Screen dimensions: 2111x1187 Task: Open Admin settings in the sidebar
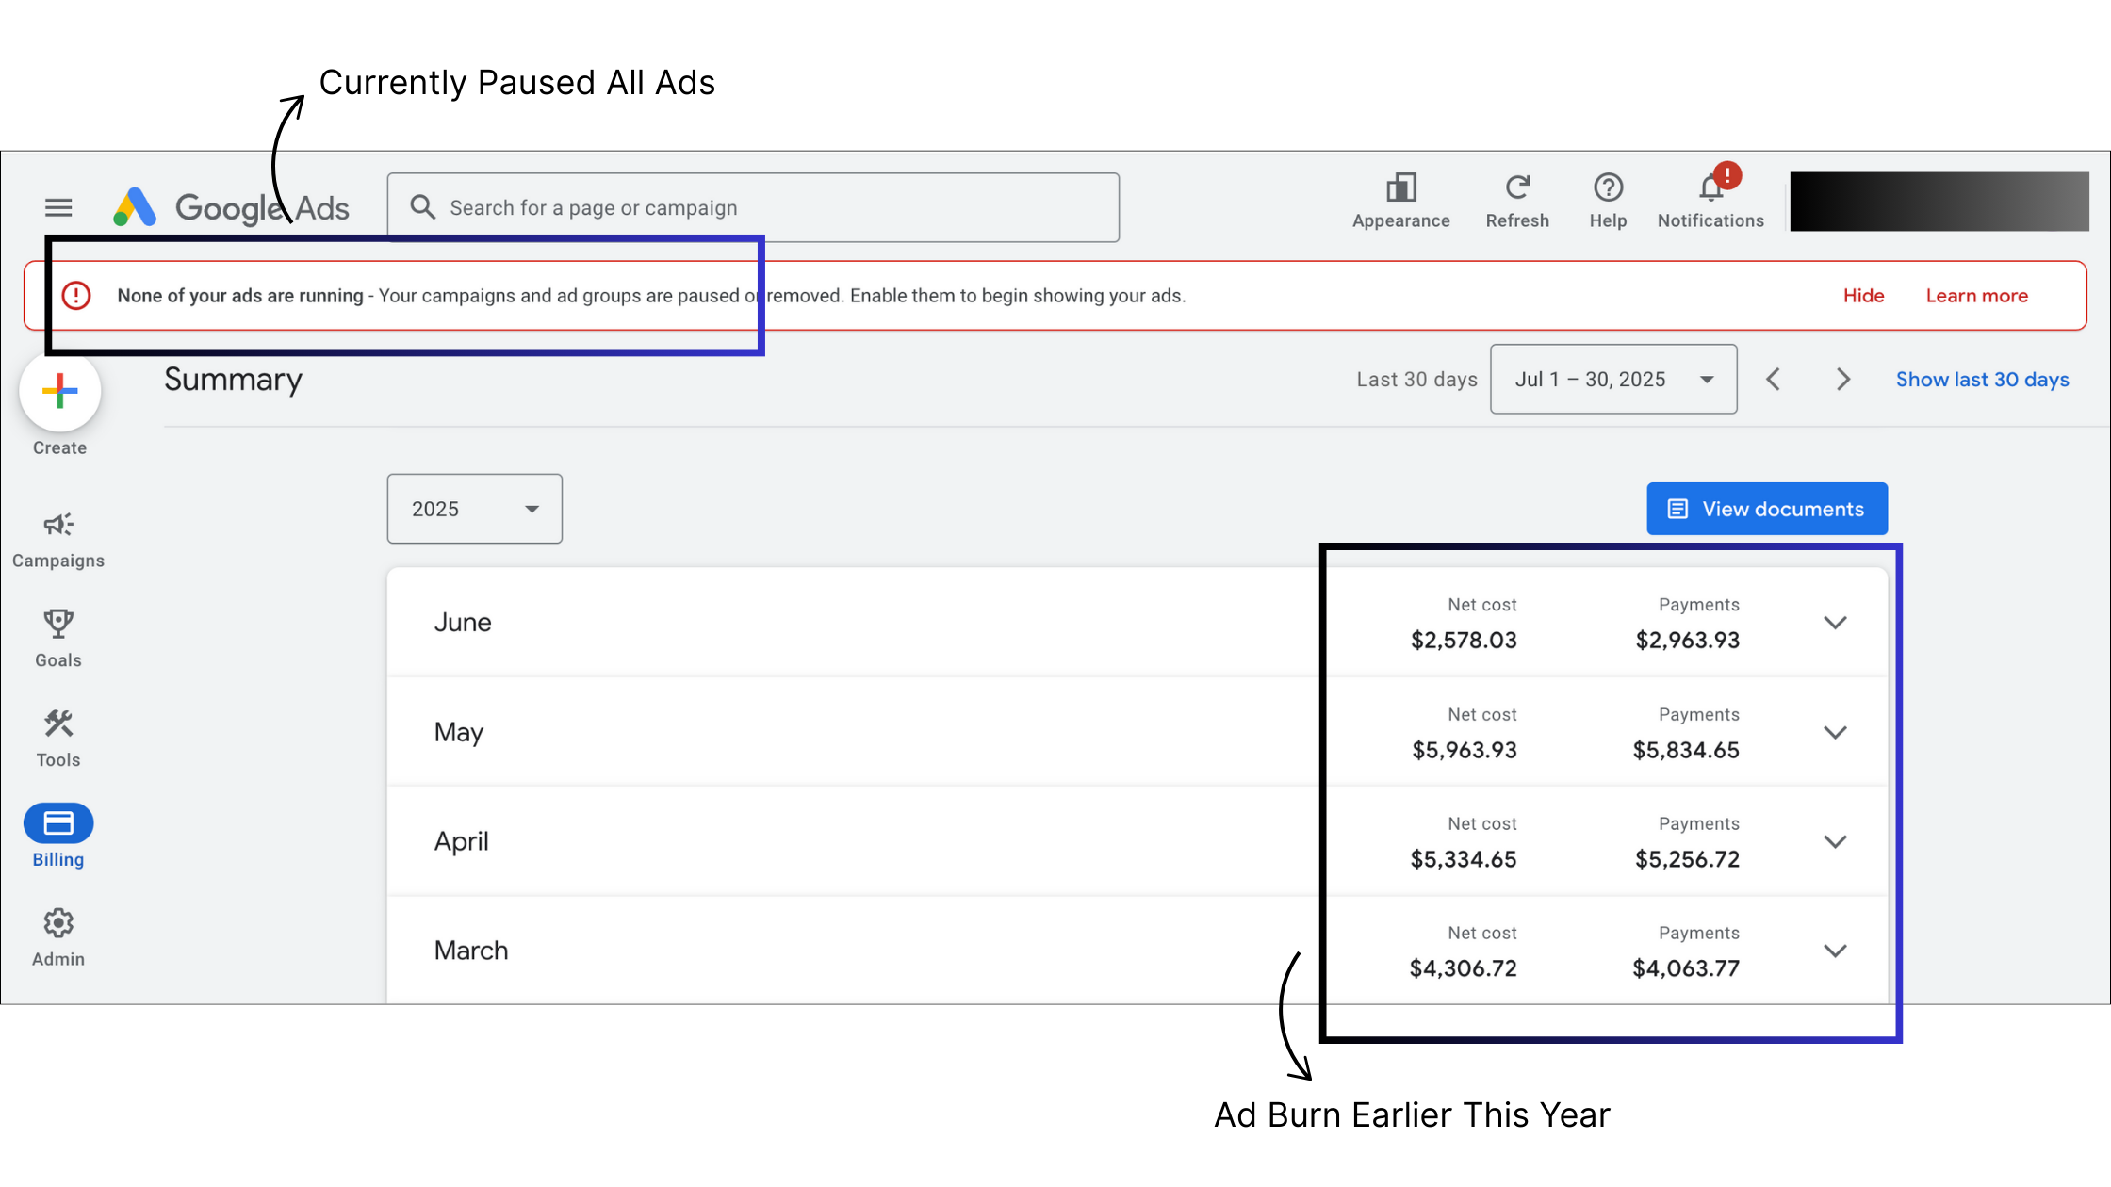(58, 937)
